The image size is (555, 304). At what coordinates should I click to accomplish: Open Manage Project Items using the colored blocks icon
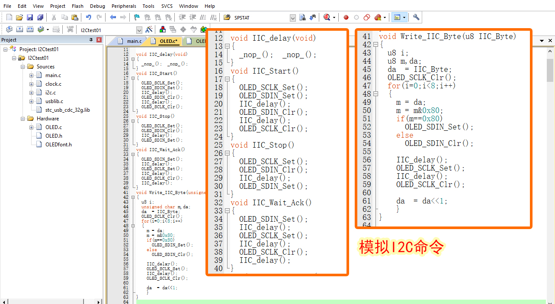[163, 29]
